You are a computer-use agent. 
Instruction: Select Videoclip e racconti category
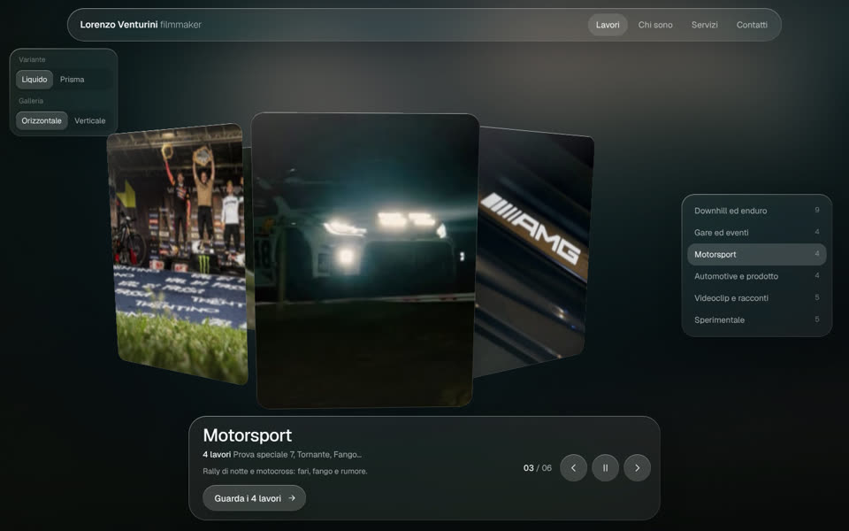click(x=756, y=298)
